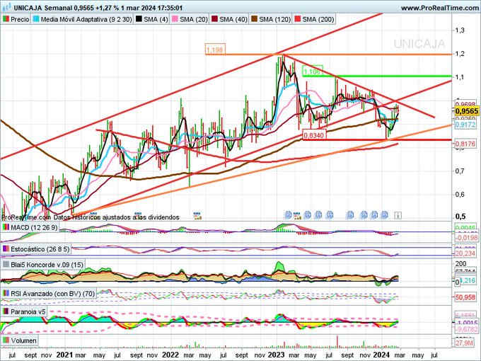Click the green 1,106 level label
481x361 pixels.
[x=312, y=71]
